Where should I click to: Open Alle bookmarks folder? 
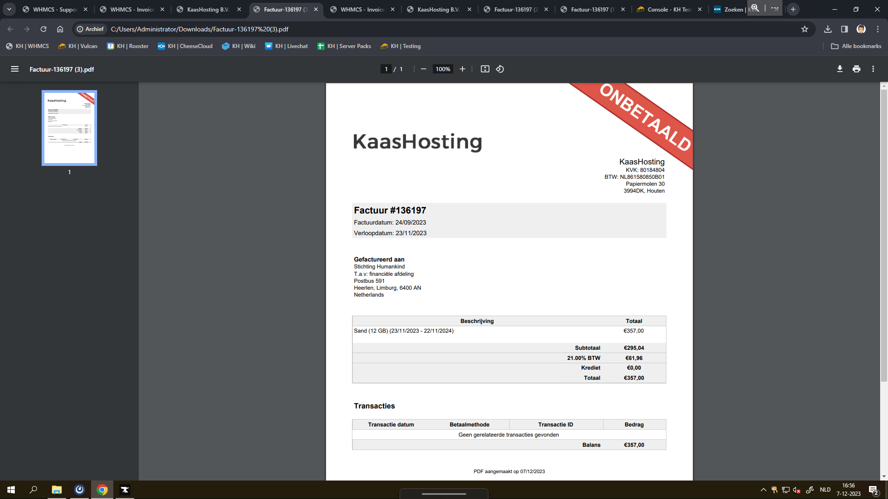(x=856, y=46)
